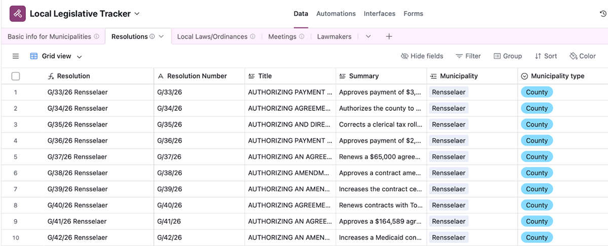Viewport: 608px width, 246px height.
Task: Switch to Local Laws/Ordinances table
Action: [212, 36]
